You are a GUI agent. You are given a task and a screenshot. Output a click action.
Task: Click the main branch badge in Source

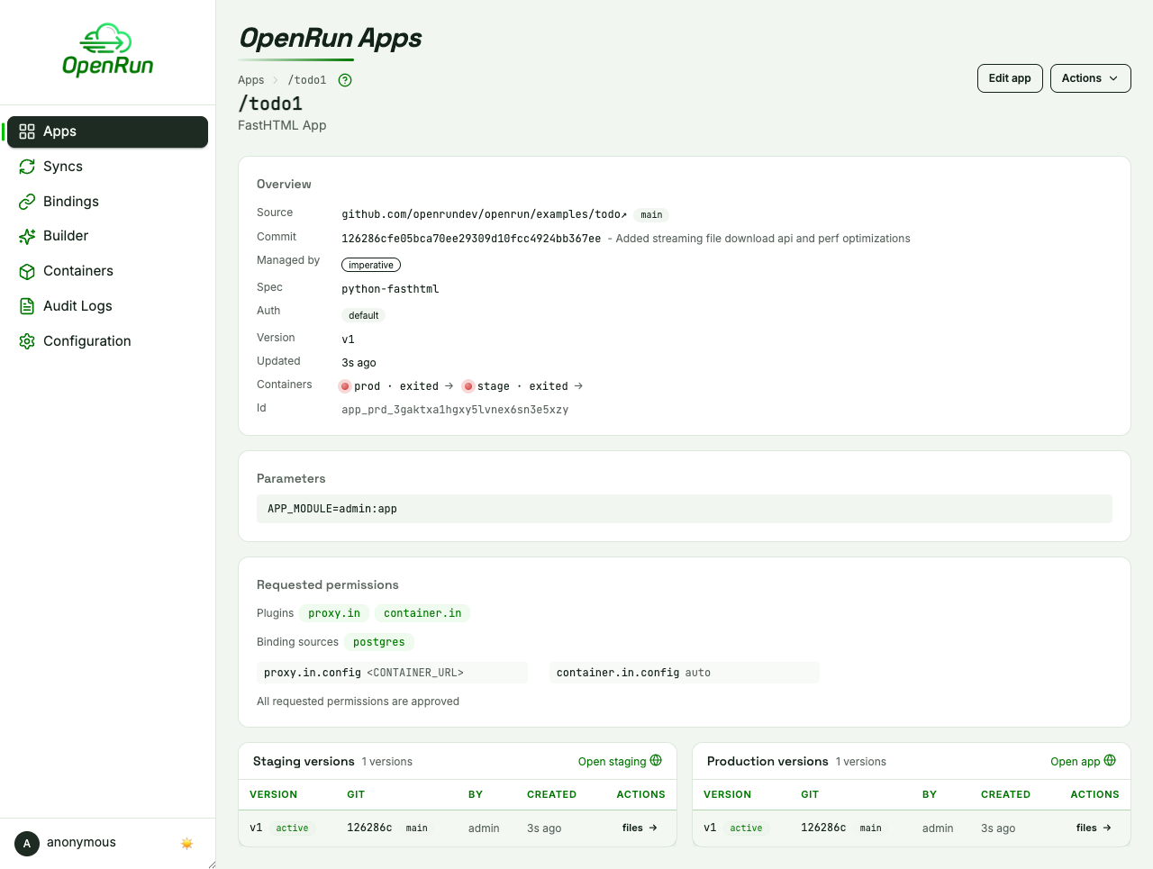[x=651, y=214]
